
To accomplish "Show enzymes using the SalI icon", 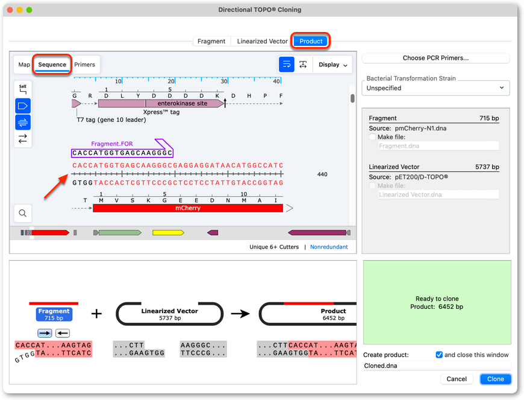I will [x=23, y=89].
